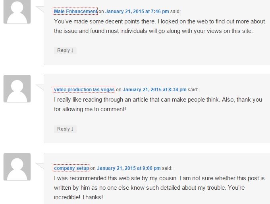Screen dimensions: 270x204
Task: Open the 7:46 pm comment permalink
Action: pyautogui.click(x=137, y=12)
